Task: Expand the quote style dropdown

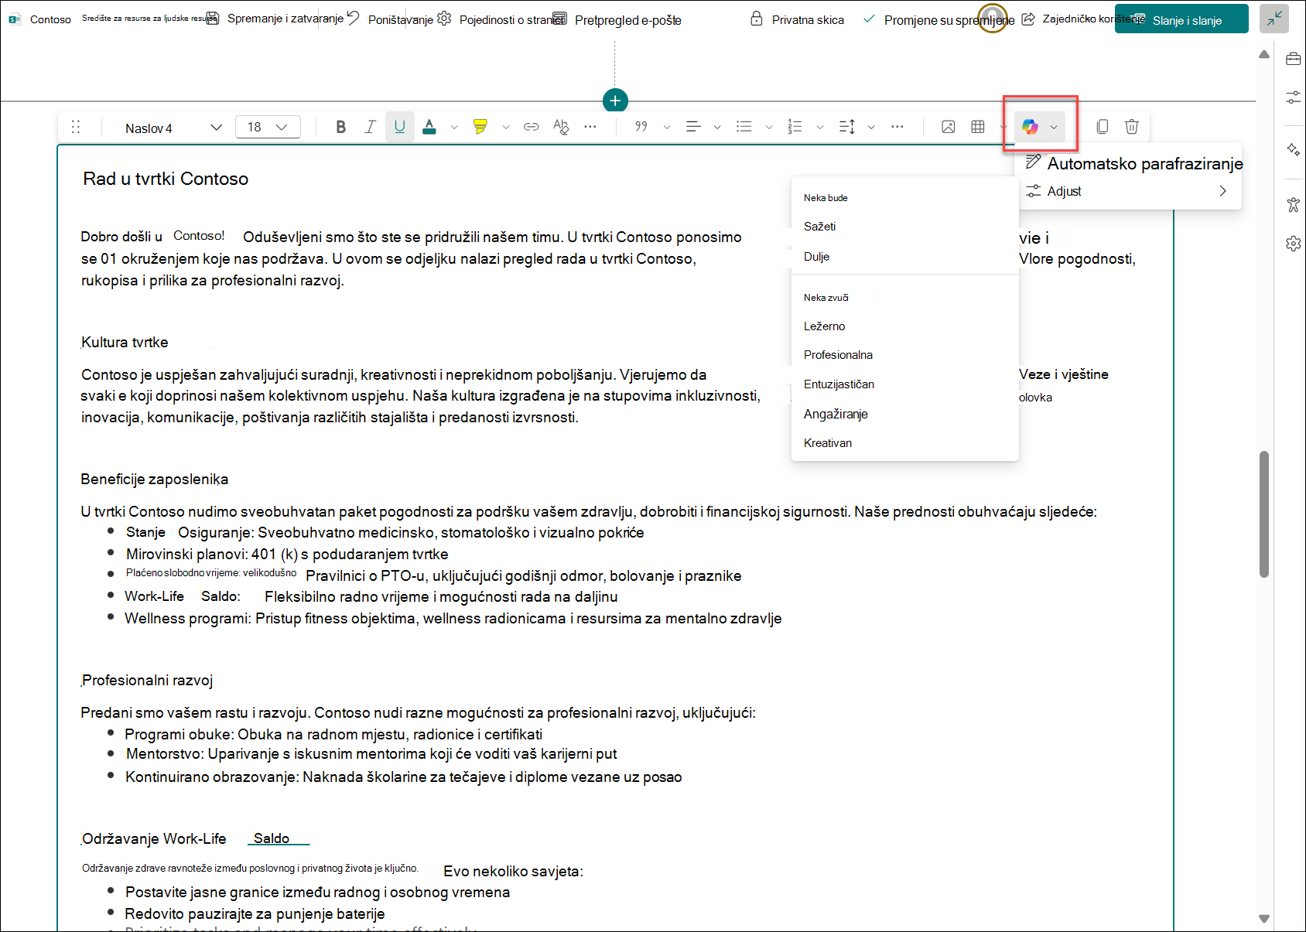Action: [x=667, y=127]
